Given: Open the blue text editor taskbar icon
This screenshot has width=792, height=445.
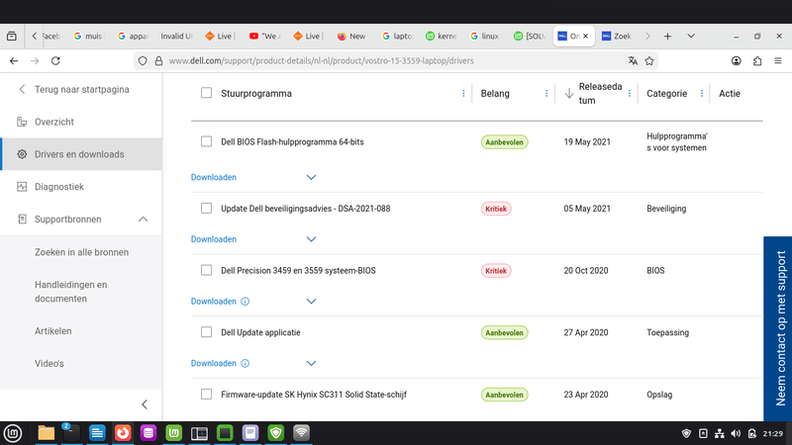Looking at the screenshot, I should (97, 433).
